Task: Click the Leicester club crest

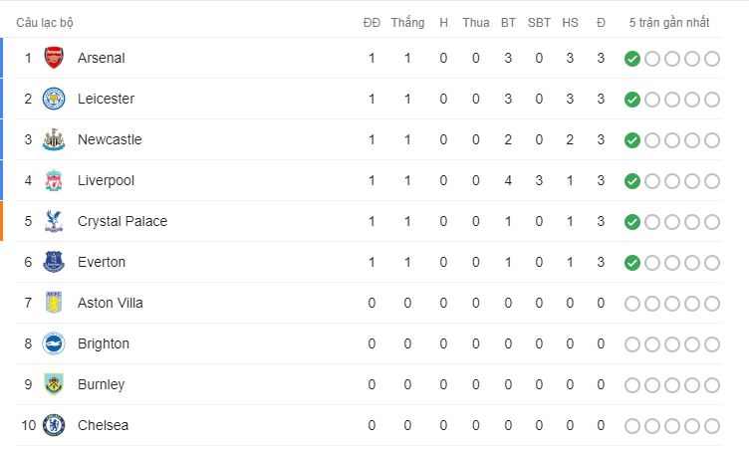Action: pos(54,99)
